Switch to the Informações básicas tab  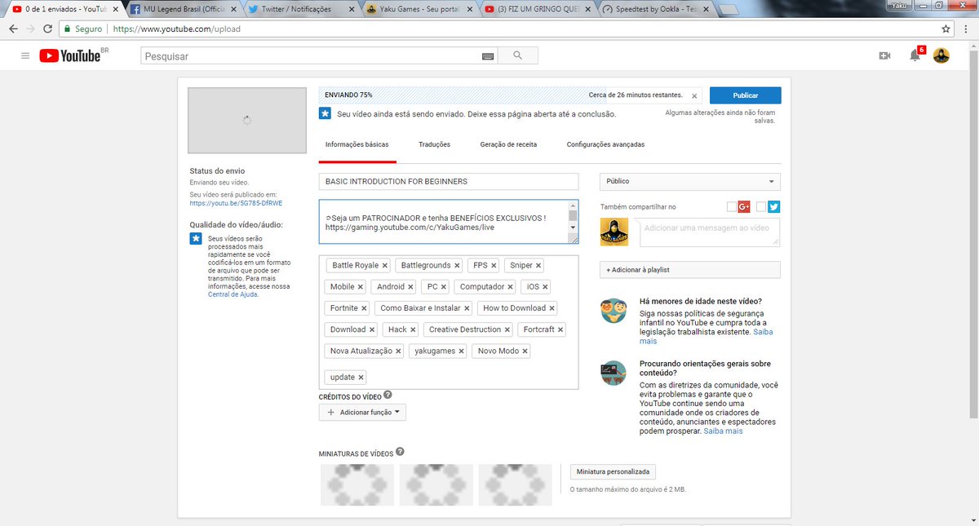coord(357,144)
